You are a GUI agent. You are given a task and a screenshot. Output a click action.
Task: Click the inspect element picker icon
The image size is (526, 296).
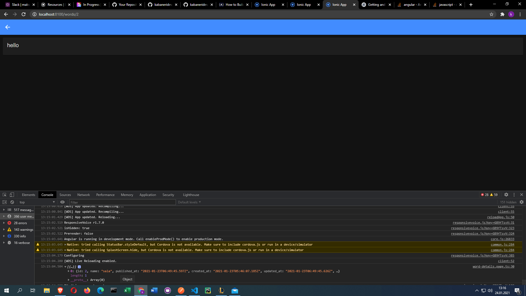pos(4,195)
